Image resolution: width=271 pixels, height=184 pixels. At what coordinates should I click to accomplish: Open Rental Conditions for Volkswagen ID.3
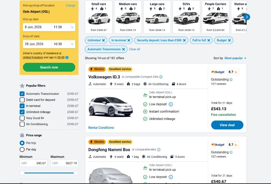coord(101,128)
